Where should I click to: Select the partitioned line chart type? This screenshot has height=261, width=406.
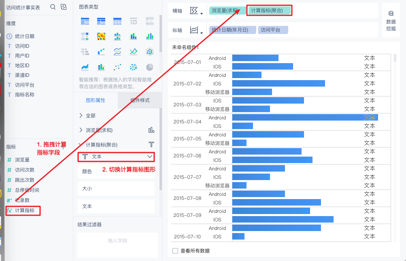117,52
